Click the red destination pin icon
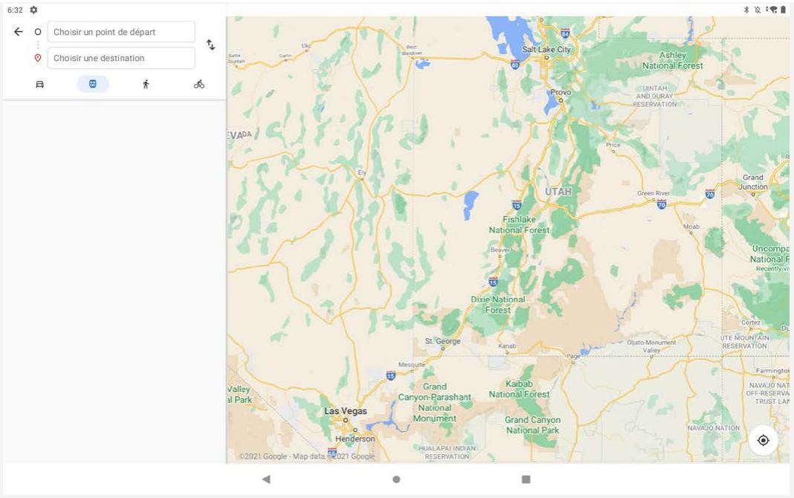 pos(37,58)
